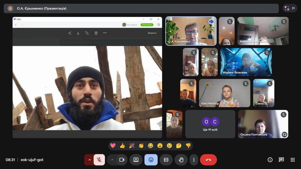Expand audio settings arrow beside microphone
The image size is (301, 169).
(90, 160)
